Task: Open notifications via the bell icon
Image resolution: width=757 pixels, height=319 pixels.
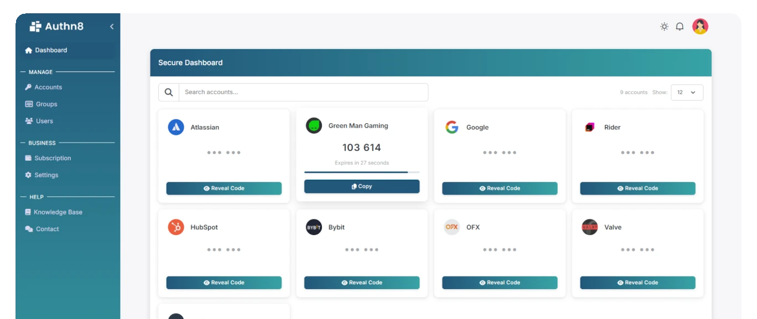Action: click(680, 25)
